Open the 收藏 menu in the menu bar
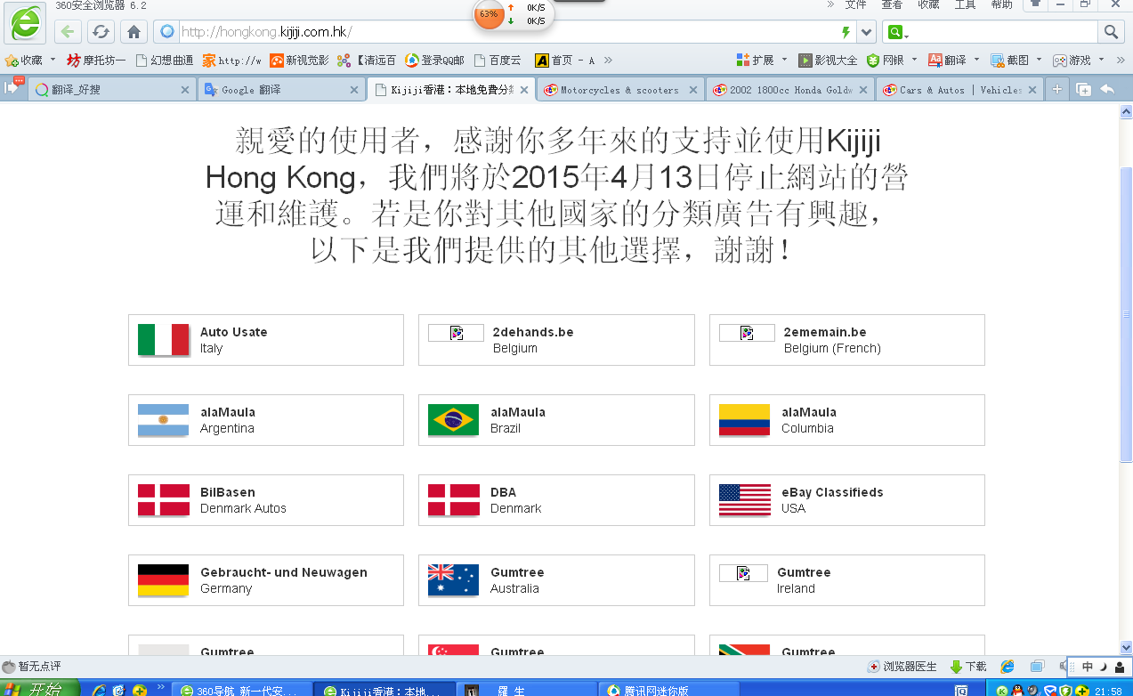Screen dimensions: 1133x696 click(x=928, y=4)
